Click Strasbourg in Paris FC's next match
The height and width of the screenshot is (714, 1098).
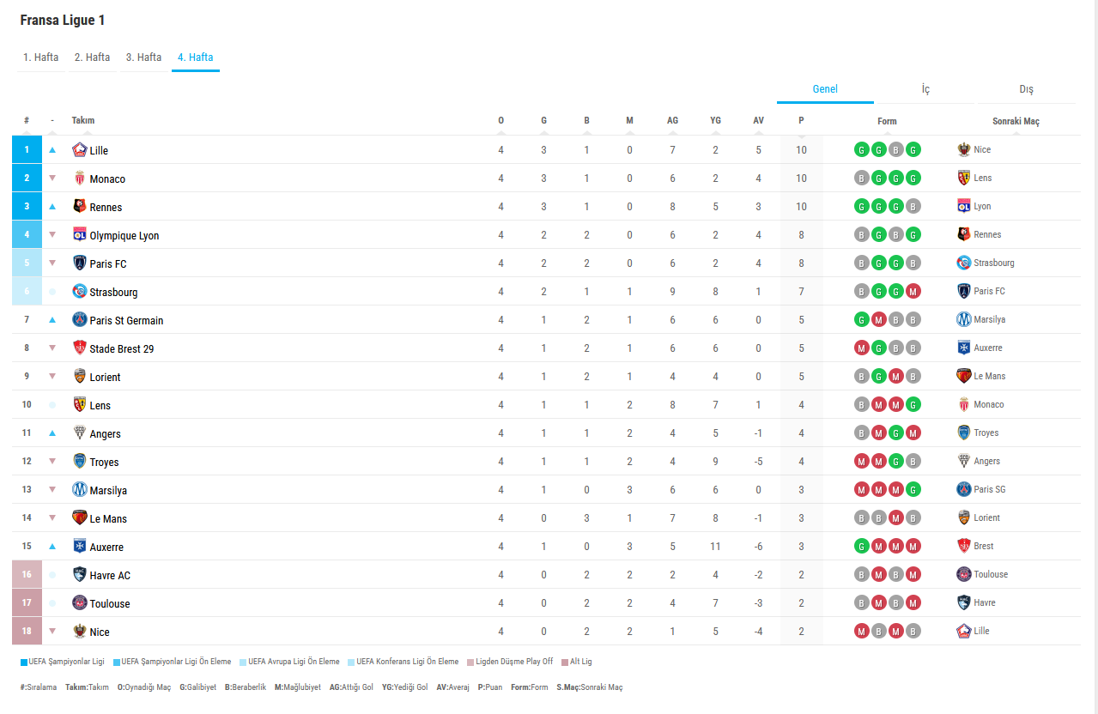pos(994,263)
